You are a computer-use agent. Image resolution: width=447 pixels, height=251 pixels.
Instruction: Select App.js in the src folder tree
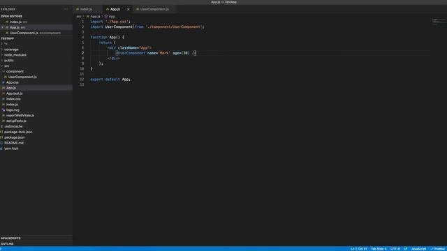tap(11, 88)
